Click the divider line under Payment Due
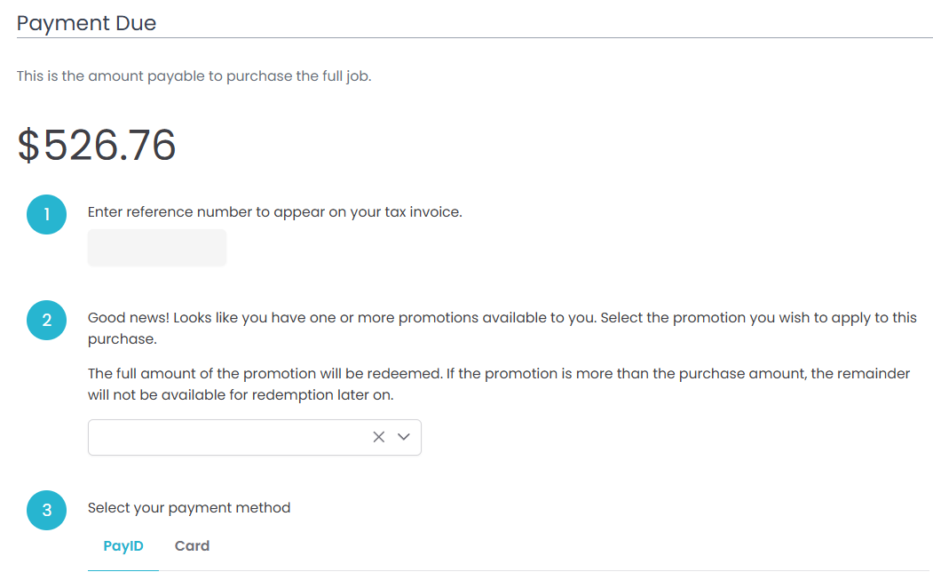This screenshot has height=588, width=933. [474, 38]
